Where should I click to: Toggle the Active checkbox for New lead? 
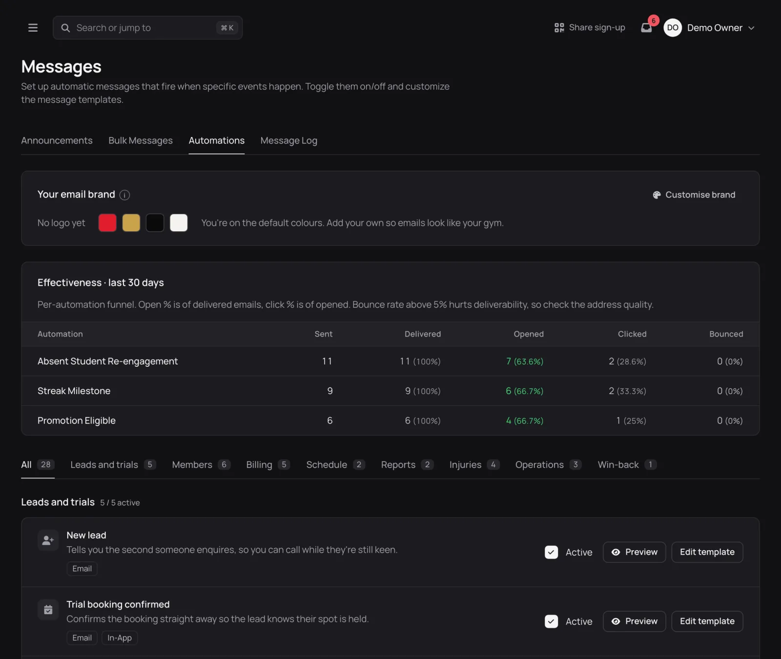(551, 552)
